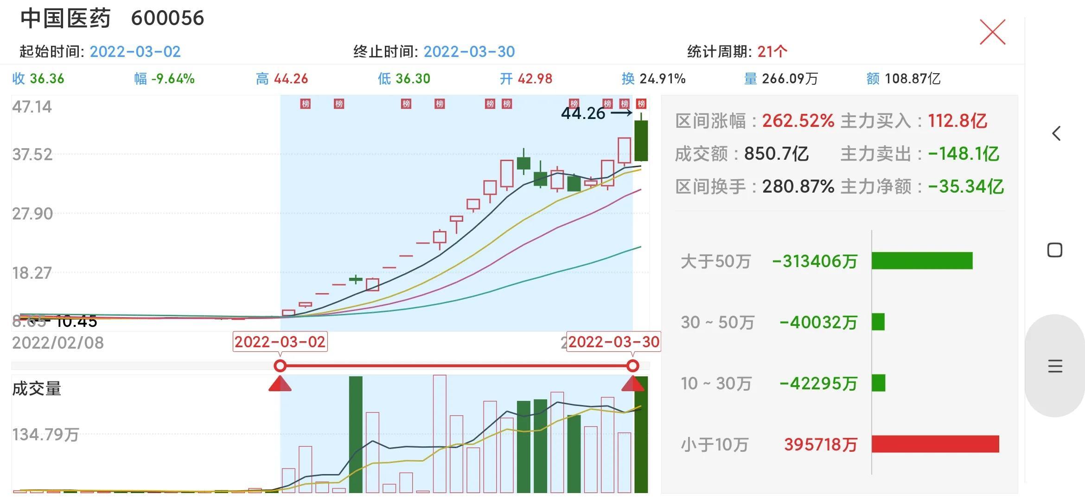Click the stock code 600056
This screenshot has height=500, width=1085.
(x=167, y=19)
